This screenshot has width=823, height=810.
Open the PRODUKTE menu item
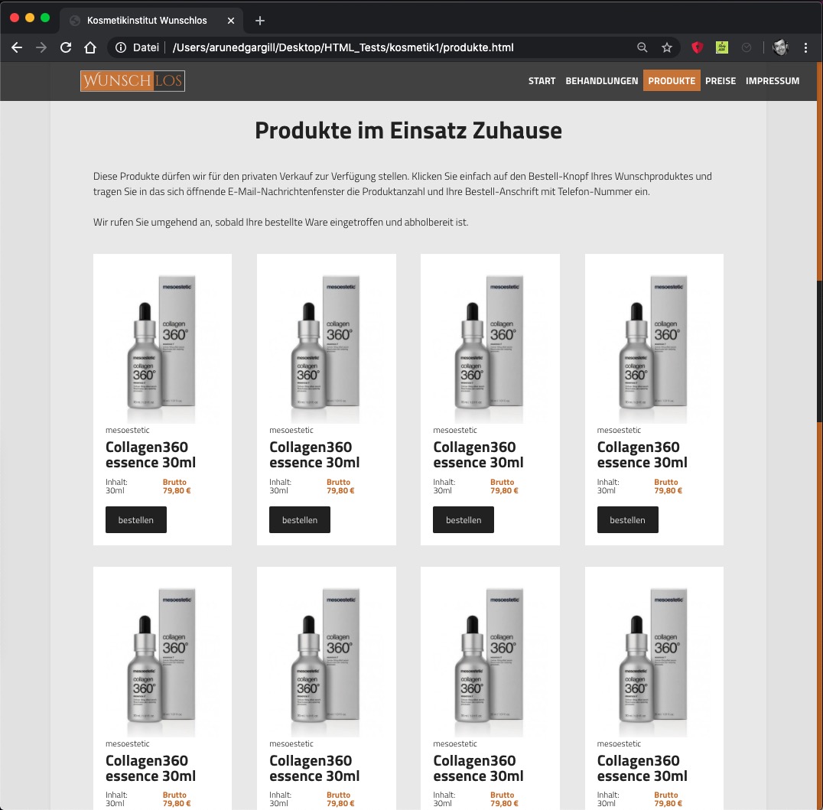click(x=672, y=81)
